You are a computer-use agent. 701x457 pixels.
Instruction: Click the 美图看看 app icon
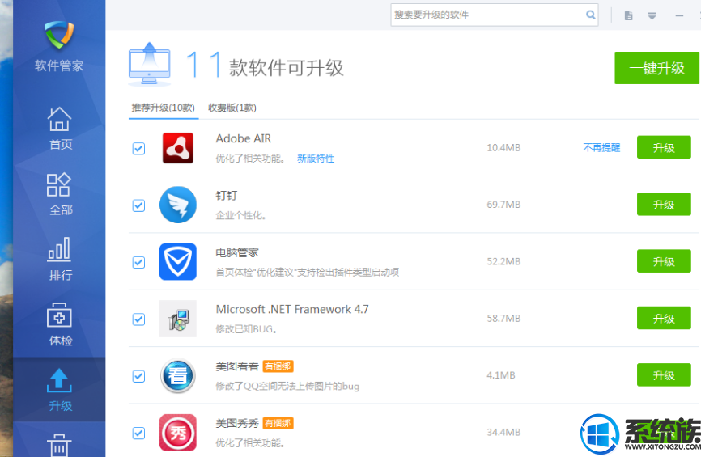(178, 375)
